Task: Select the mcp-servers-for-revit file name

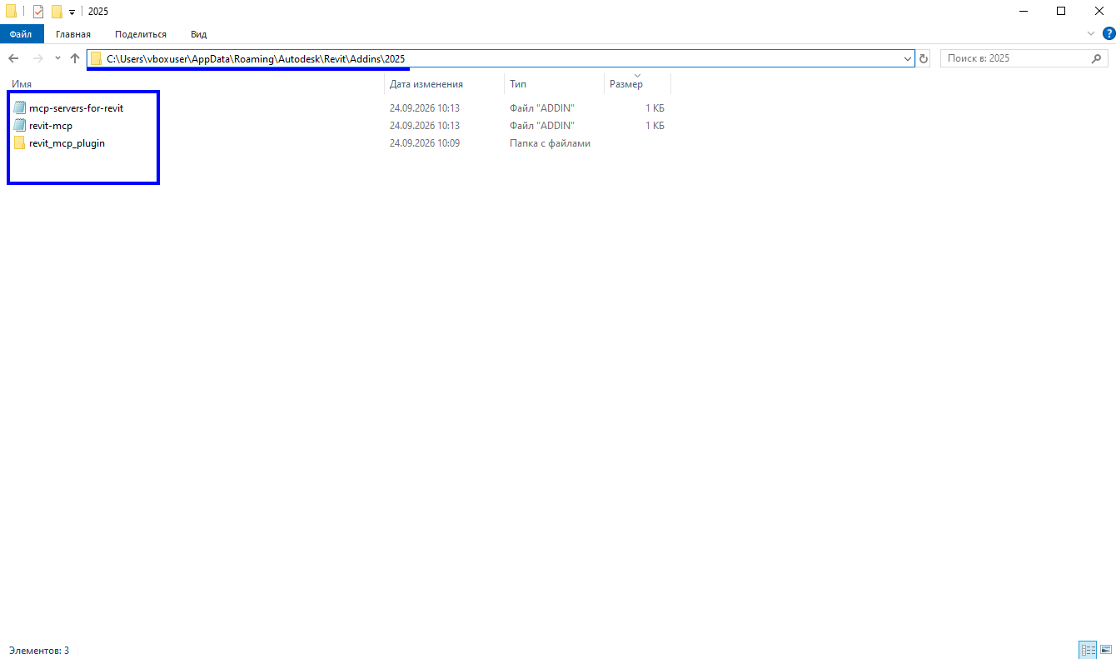Action: click(76, 108)
